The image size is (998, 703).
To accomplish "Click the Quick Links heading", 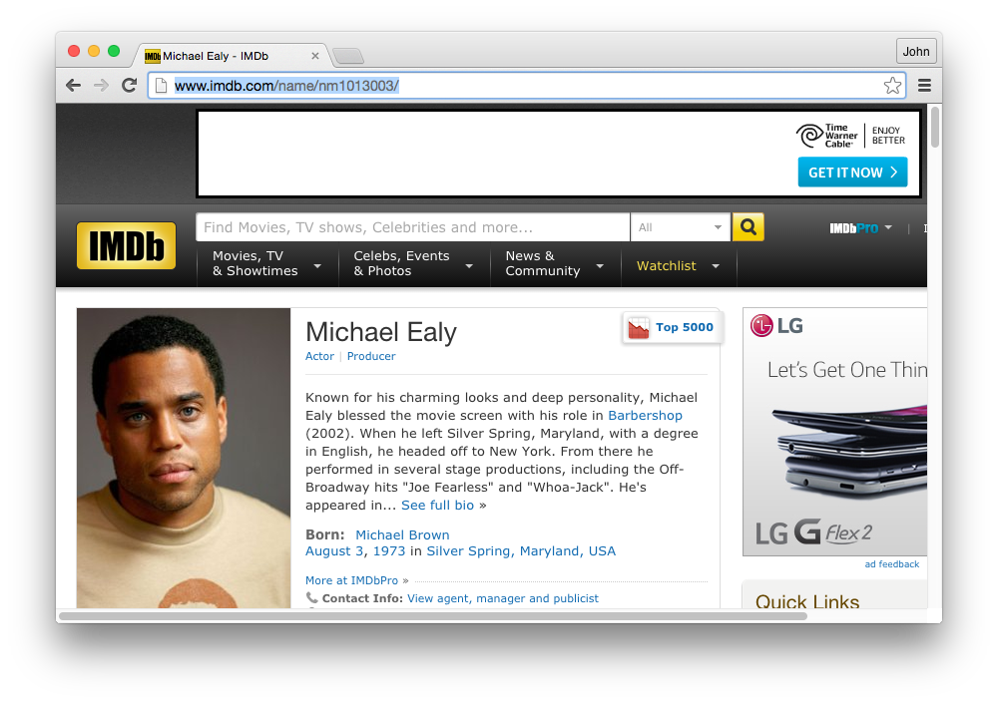I will 807,601.
